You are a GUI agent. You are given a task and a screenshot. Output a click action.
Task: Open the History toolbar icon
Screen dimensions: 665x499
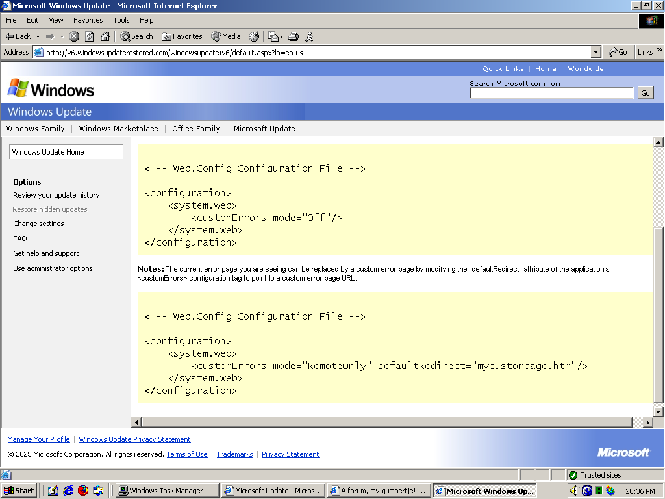point(254,36)
